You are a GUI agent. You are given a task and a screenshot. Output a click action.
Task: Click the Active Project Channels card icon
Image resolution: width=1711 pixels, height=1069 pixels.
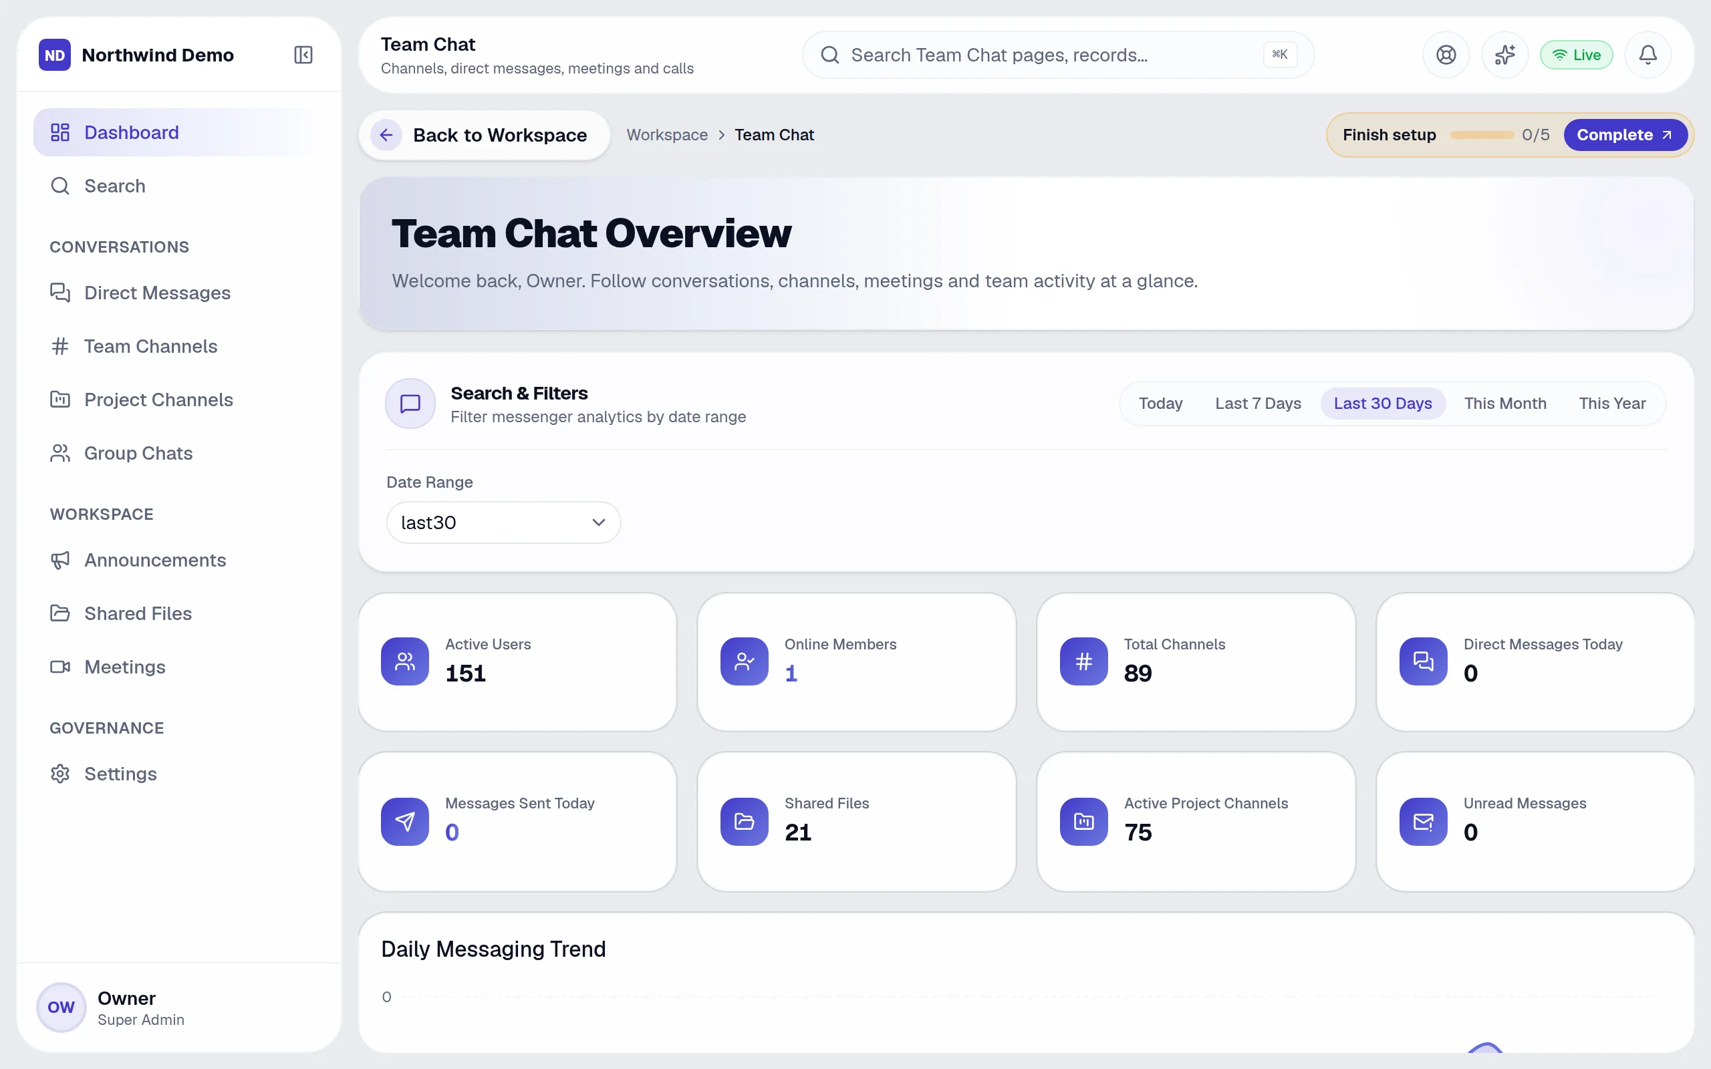coord(1083,821)
